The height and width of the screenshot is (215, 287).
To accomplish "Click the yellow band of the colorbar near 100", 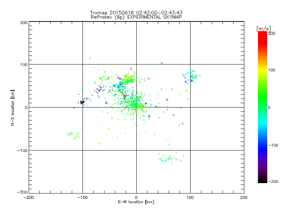I will tap(263, 70).
